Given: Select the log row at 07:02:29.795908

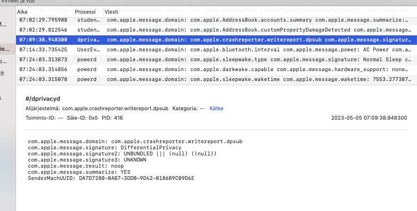Looking at the screenshot, I should coord(216,20).
